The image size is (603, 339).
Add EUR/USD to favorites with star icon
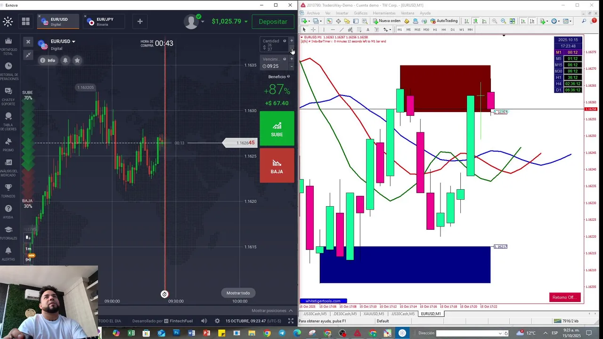pos(77,60)
